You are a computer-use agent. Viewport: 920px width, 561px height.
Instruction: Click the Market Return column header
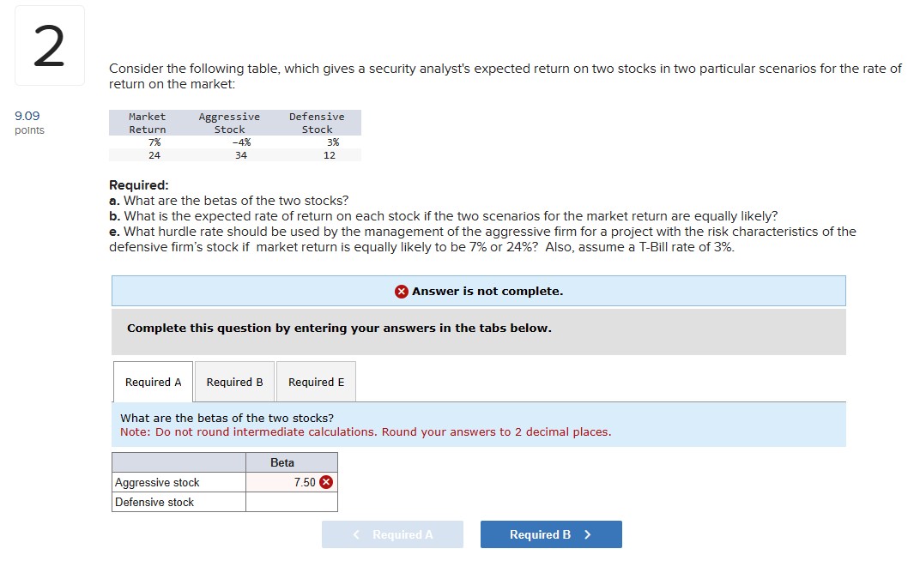(x=146, y=123)
